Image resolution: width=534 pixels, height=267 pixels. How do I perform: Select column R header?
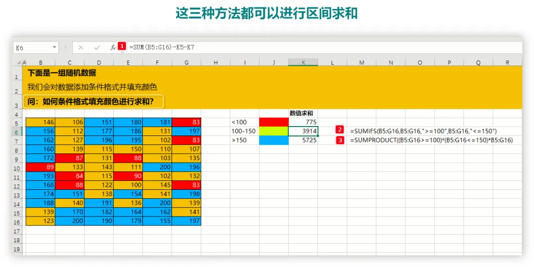click(x=507, y=62)
